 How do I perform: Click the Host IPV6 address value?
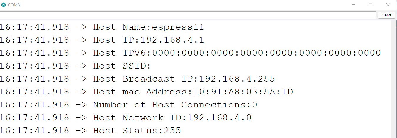(x=266, y=53)
